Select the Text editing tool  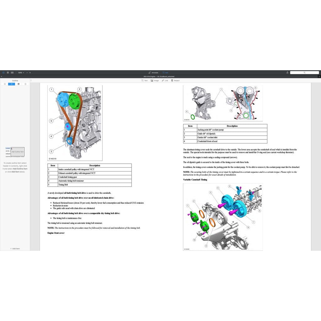(145, 81)
